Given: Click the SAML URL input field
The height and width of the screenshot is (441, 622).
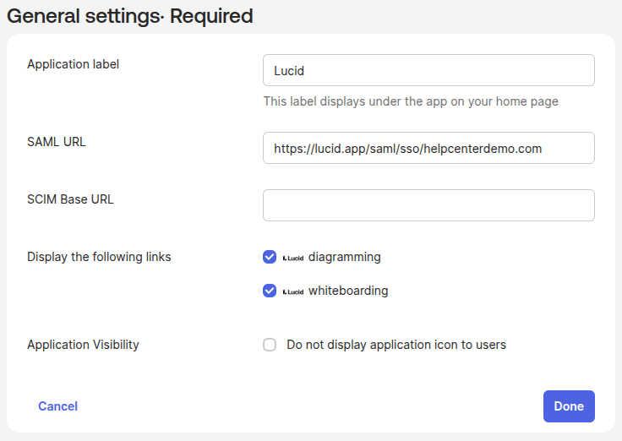Looking at the screenshot, I should point(428,148).
